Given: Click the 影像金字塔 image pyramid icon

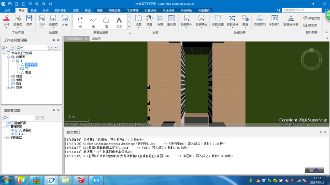Looking at the screenshot, I should point(291,21).
